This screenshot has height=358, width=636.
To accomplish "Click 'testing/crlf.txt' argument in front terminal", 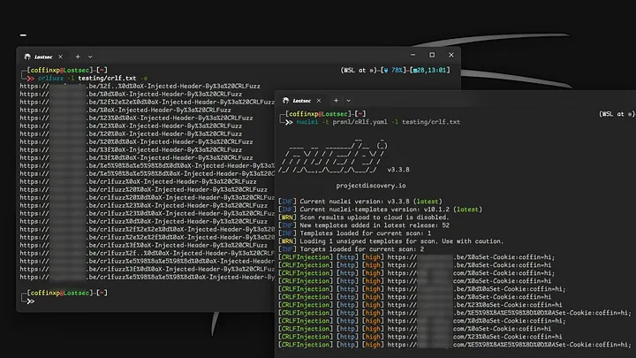I will click(431, 122).
